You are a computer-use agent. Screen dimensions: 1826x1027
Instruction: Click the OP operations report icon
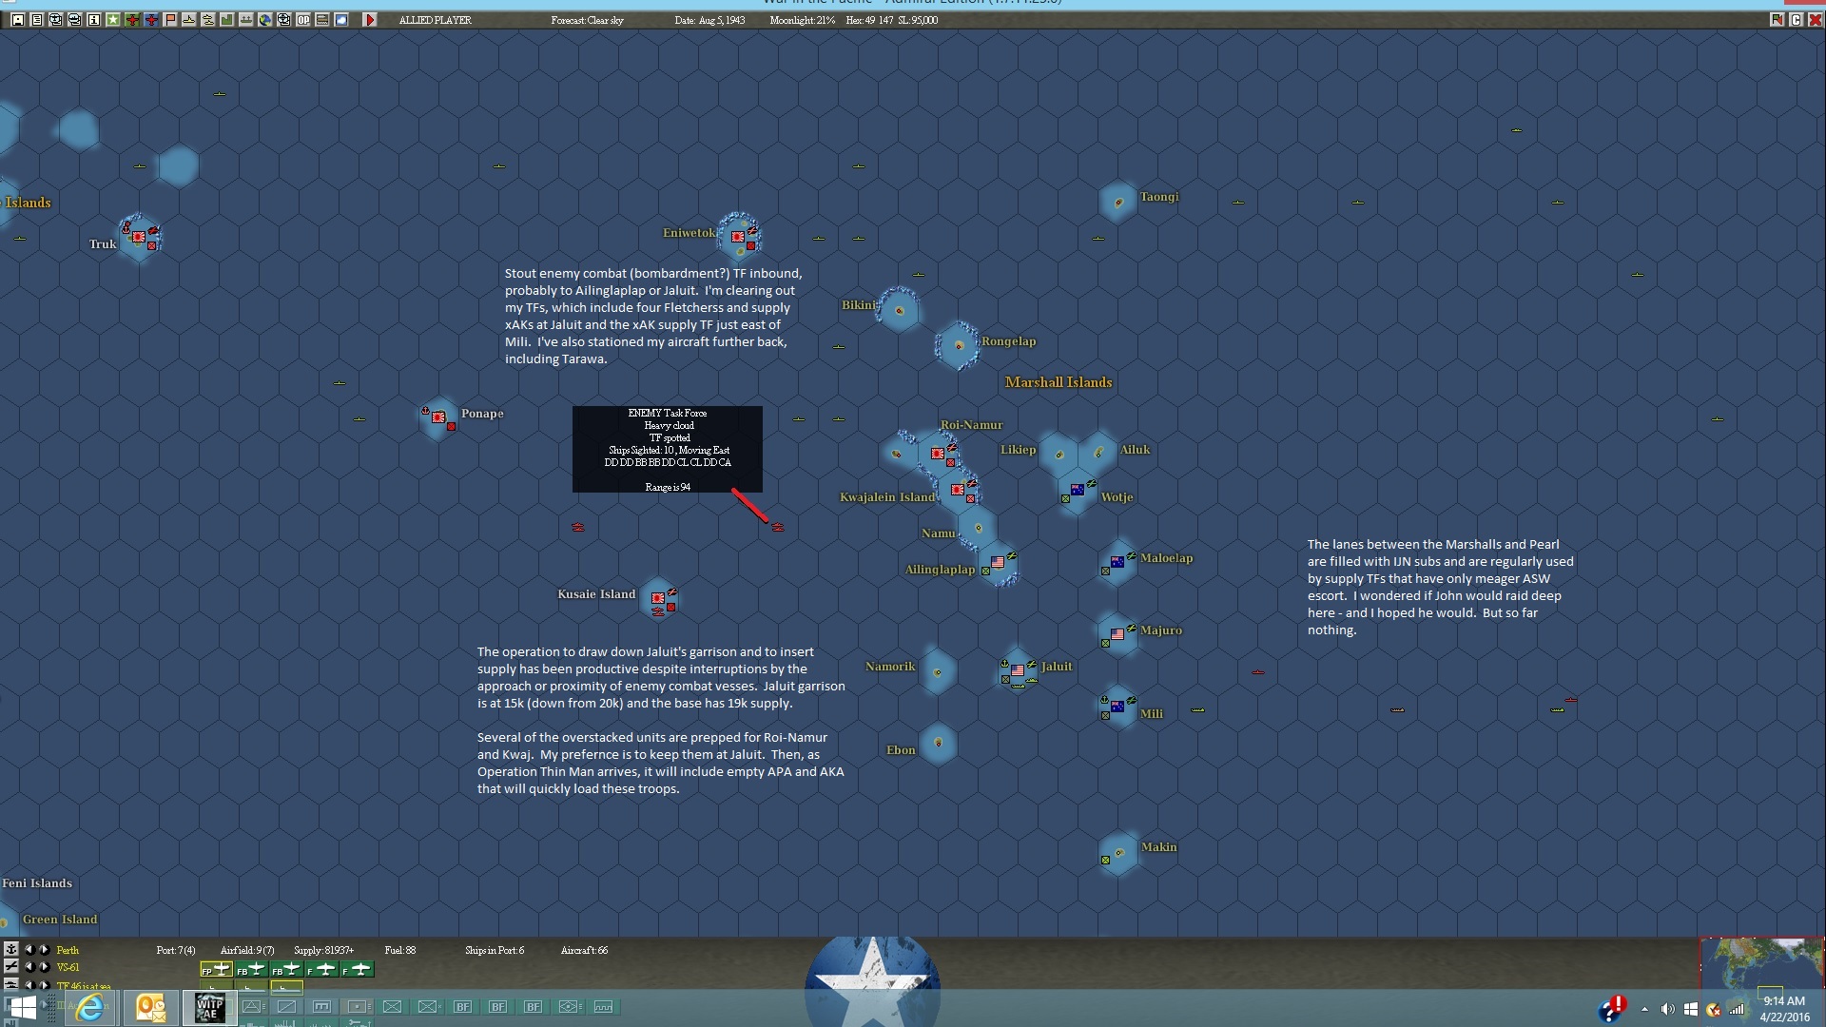click(303, 19)
